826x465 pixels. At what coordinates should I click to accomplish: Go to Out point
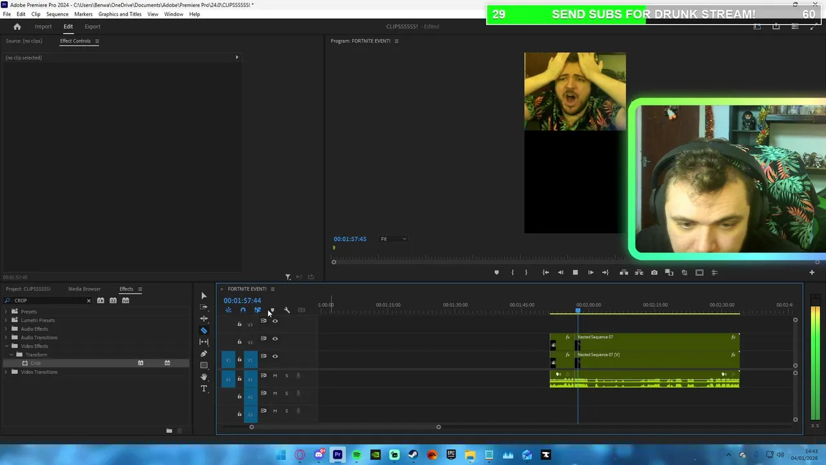tap(605, 273)
